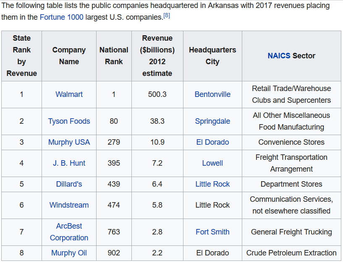The image size is (343, 263).
Task: Open the NAICS link in the table header
Action: click(x=279, y=56)
